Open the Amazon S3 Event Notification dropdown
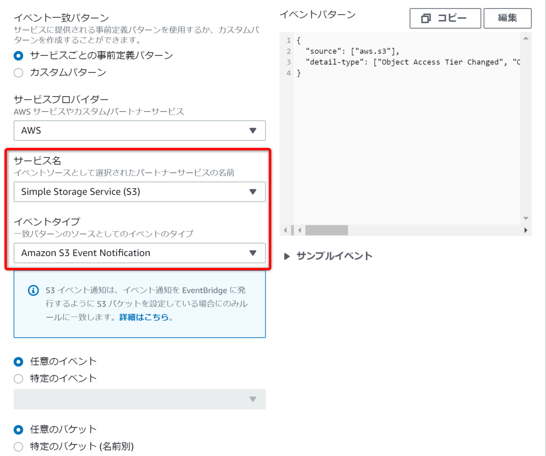This screenshot has height=456, width=546. (140, 253)
